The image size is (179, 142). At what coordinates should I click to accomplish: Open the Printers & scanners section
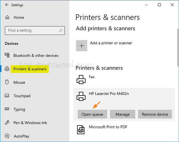pyautogui.click(x=30, y=69)
